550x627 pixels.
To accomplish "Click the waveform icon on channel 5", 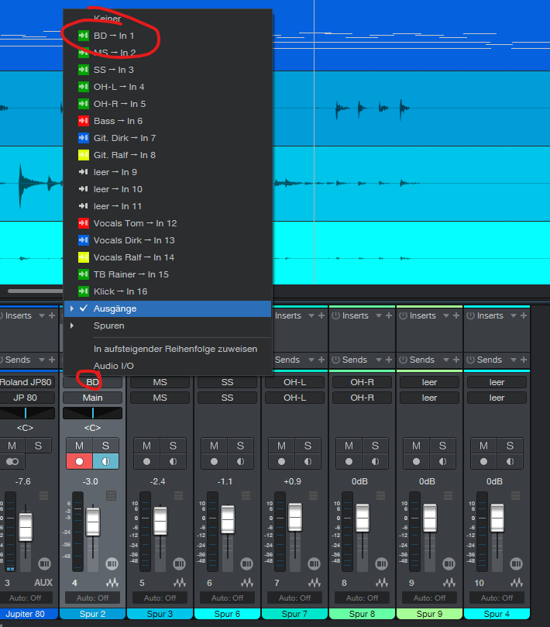I will (180, 583).
